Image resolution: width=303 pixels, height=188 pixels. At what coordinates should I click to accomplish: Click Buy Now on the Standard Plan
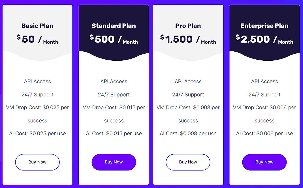click(x=114, y=162)
